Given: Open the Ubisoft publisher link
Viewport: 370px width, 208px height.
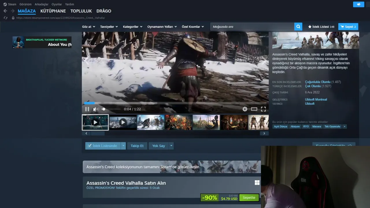Looking at the screenshot, I should click(x=310, y=104).
